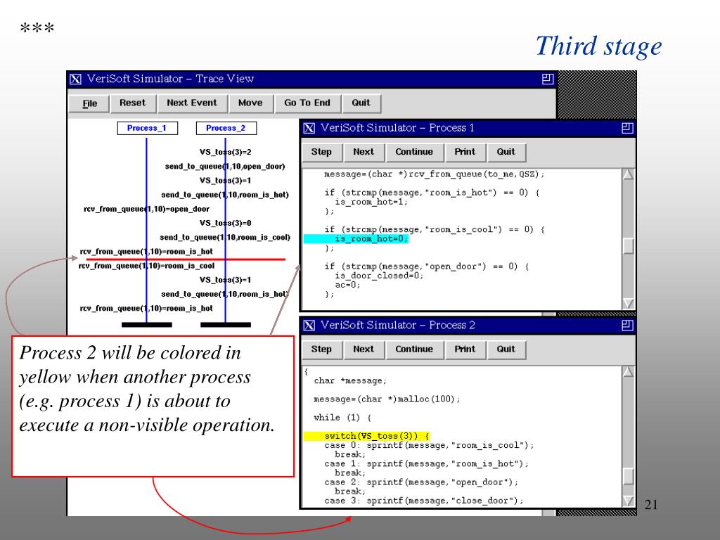
Task: Click Quit in the Process 2 window
Action: [x=506, y=349]
